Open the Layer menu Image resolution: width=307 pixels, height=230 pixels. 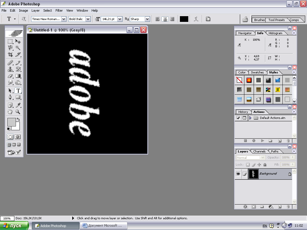click(35, 10)
